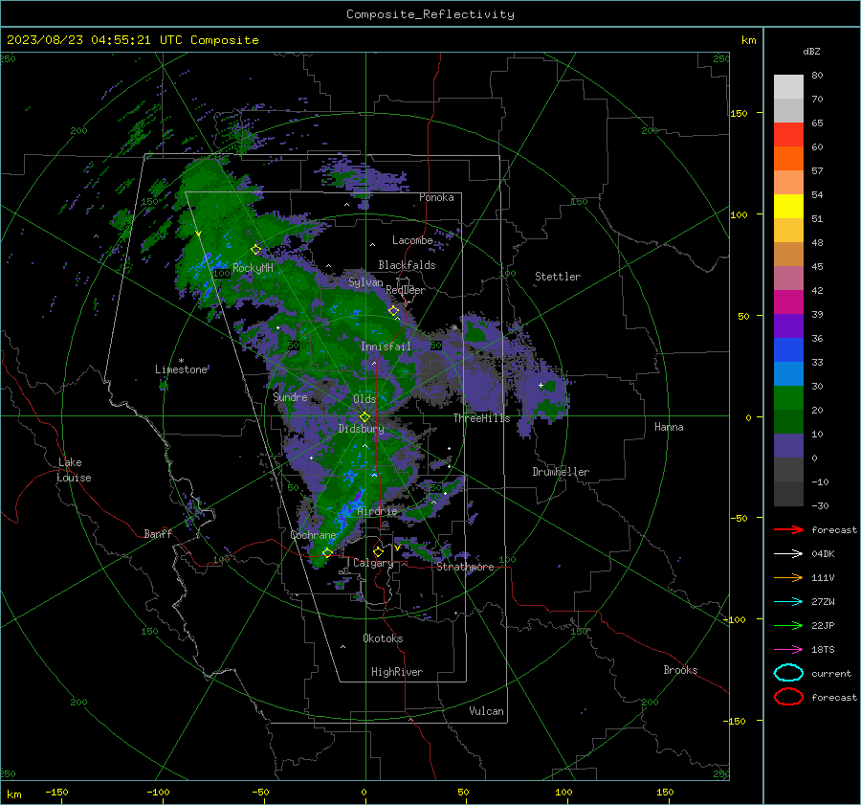Click the yellow diamond marker above Calgary
The width and height of the screenshot is (861, 805).
tap(378, 551)
